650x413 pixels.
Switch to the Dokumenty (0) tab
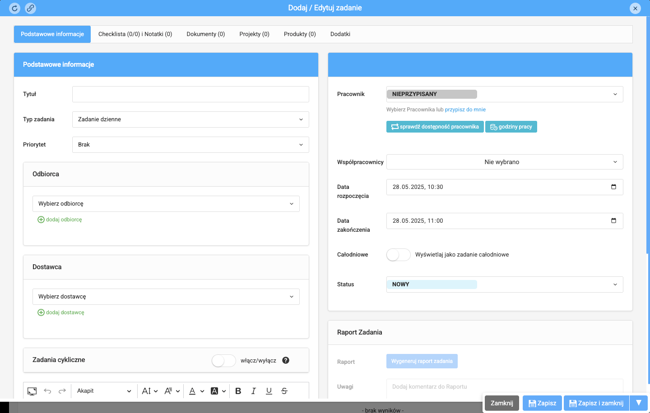[x=205, y=34]
